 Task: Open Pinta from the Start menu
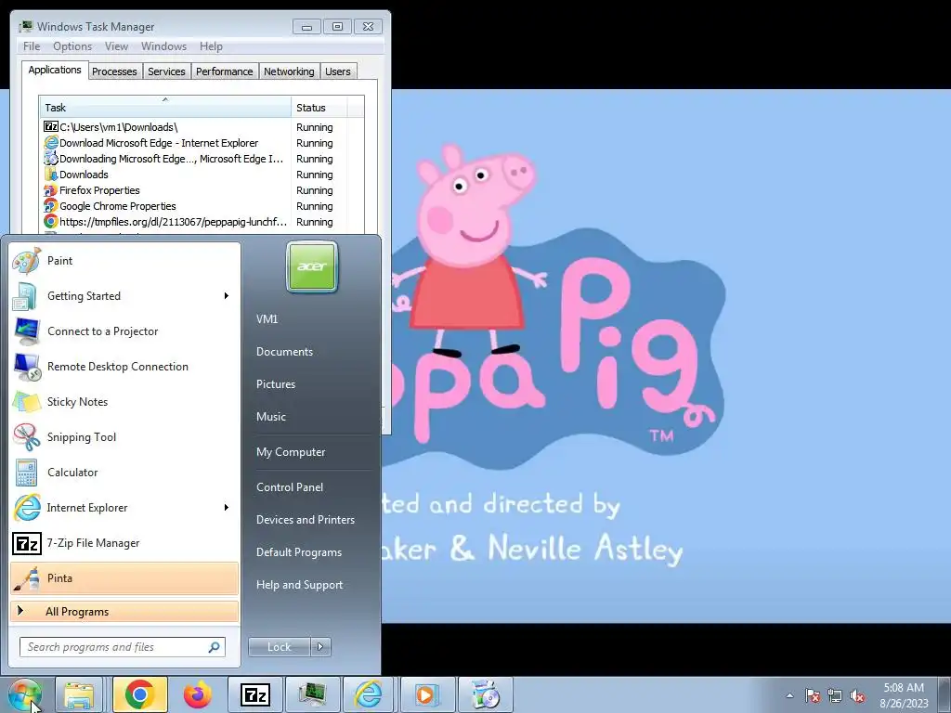click(x=124, y=577)
